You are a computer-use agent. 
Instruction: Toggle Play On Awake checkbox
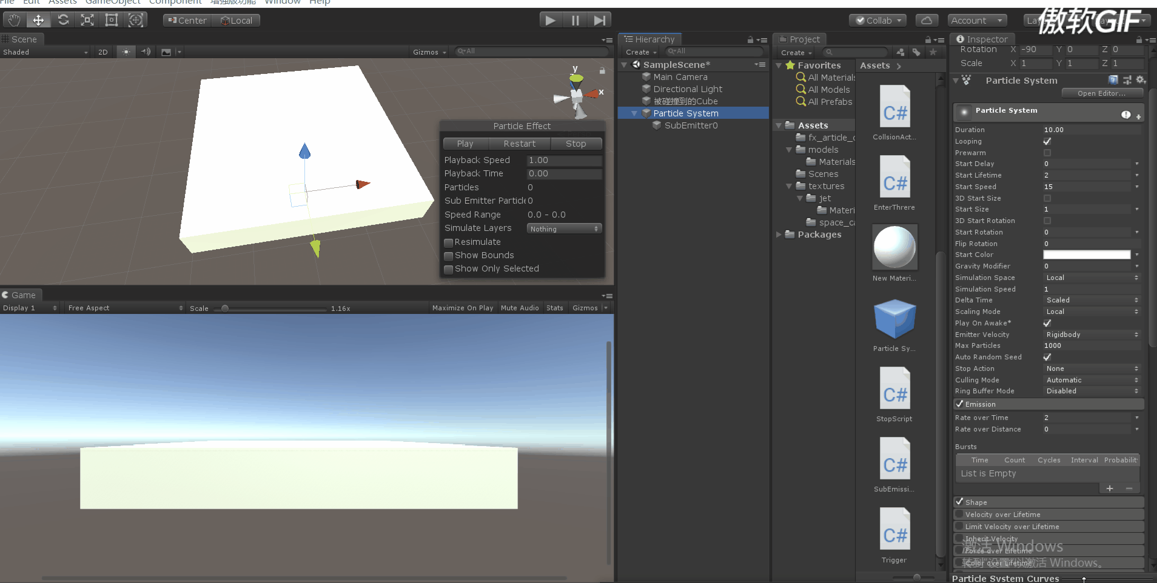tap(1047, 323)
